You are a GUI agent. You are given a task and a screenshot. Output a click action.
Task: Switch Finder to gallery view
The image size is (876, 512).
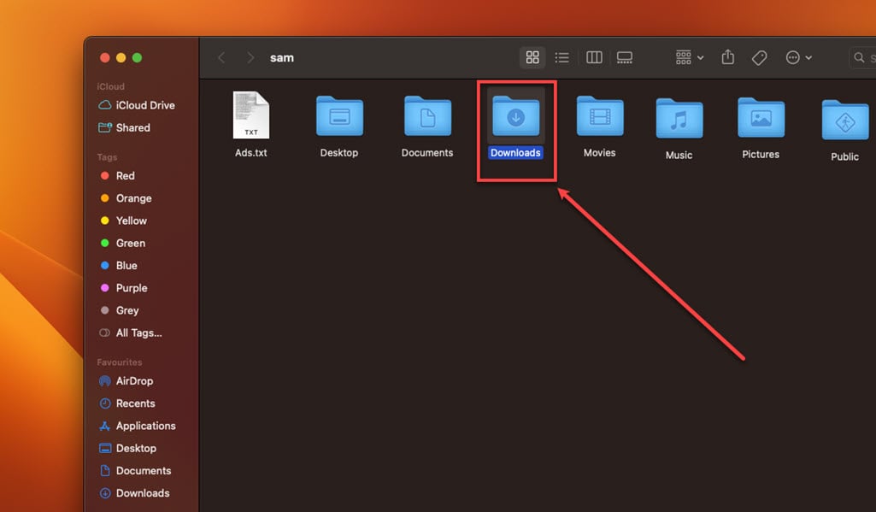(624, 57)
